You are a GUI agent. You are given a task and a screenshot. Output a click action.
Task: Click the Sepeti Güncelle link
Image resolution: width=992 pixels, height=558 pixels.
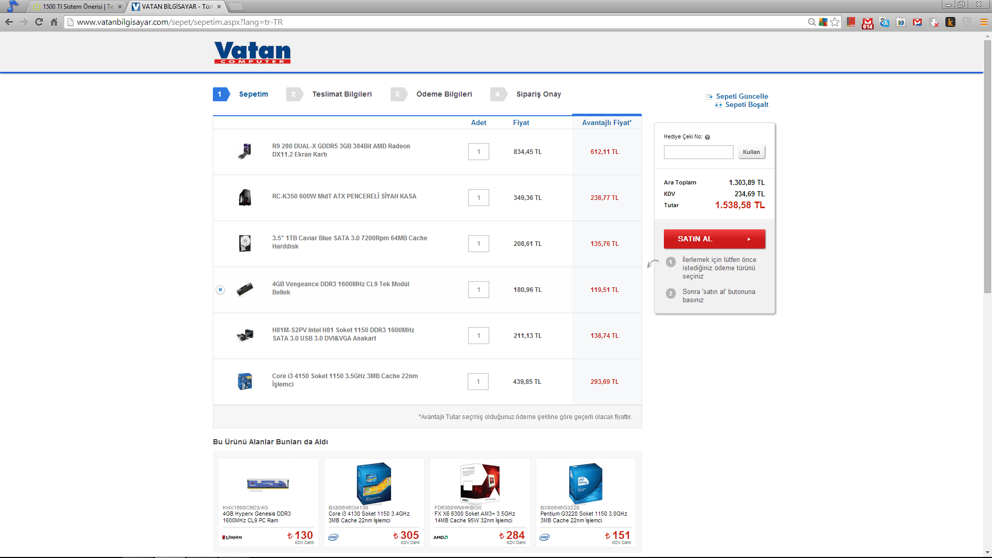[x=741, y=96]
